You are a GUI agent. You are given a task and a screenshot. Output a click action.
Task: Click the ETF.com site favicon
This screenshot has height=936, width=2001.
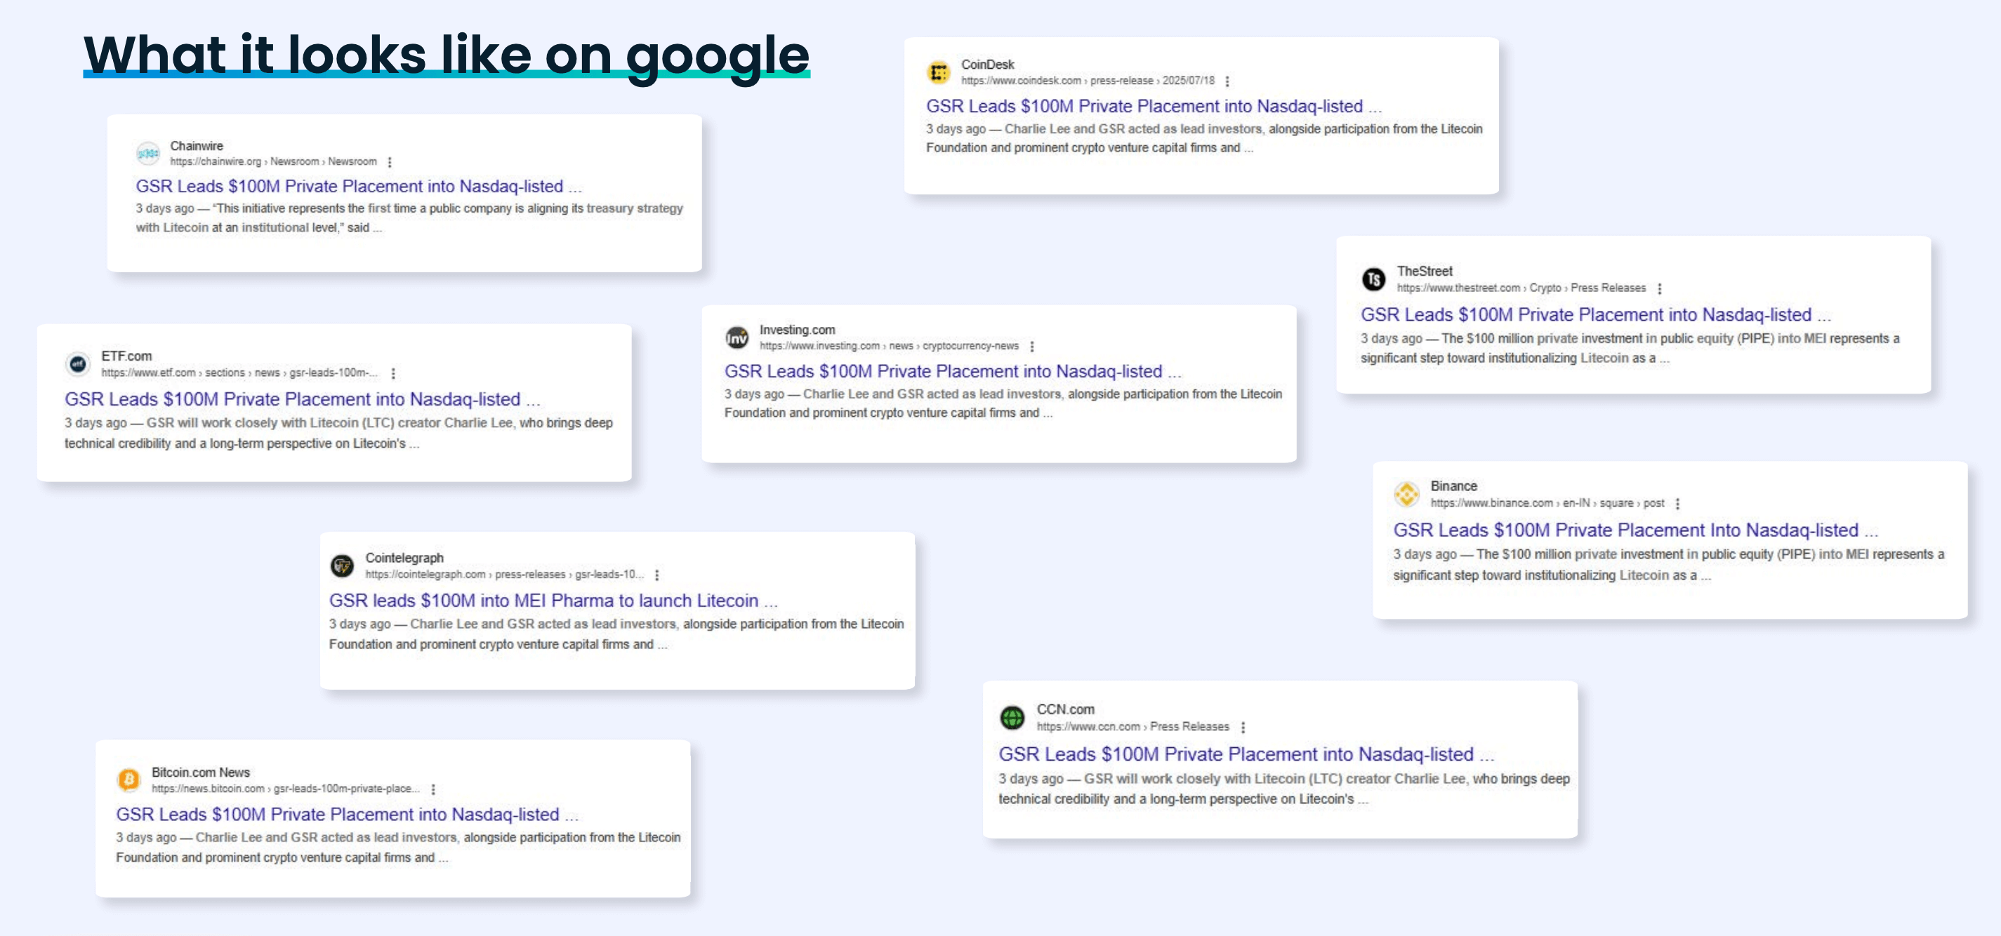(x=78, y=364)
